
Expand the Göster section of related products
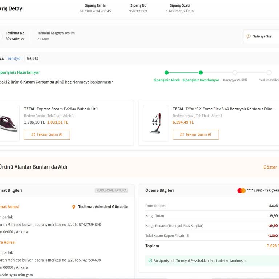pos(271,167)
